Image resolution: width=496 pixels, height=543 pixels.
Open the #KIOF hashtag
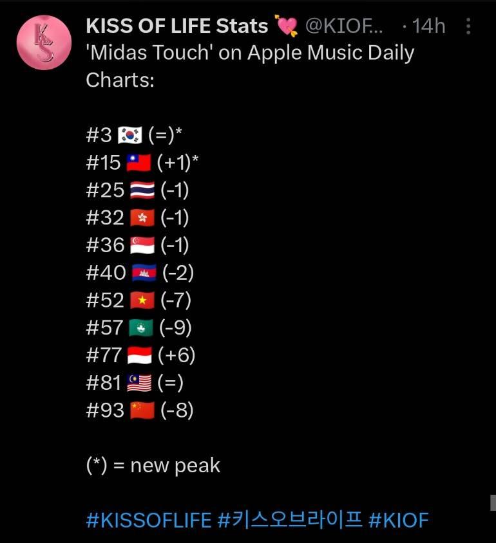click(399, 520)
